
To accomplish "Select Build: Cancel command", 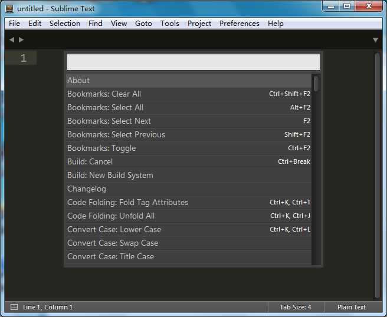I will coord(189,161).
